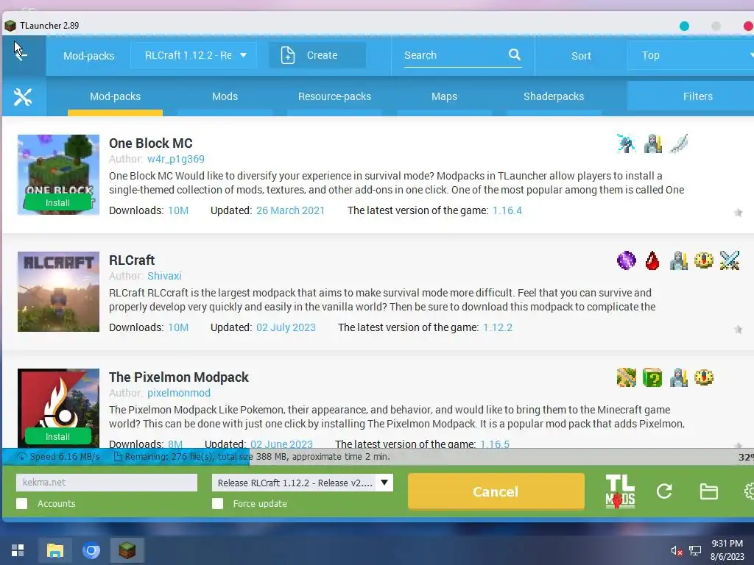Click The Pixelmon Modpack title
The width and height of the screenshot is (754, 565).
tap(179, 377)
